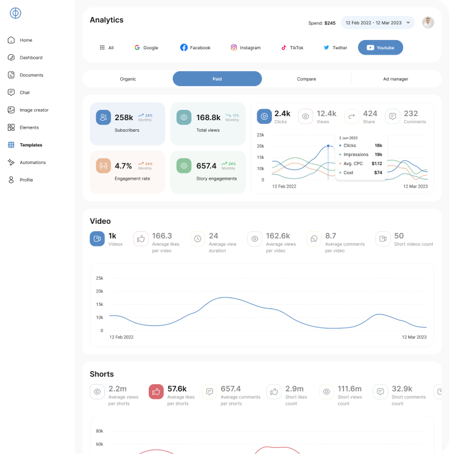This screenshot has height=454, width=449.
Task: Select the All platforms filter
Action: click(107, 47)
